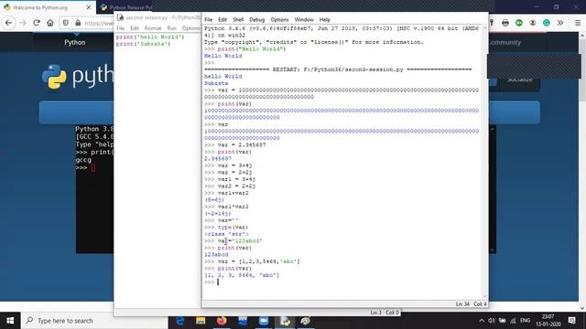Click the print('Subrata') line in editor
The width and height of the screenshot is (586, 329).
coord(143,44)
